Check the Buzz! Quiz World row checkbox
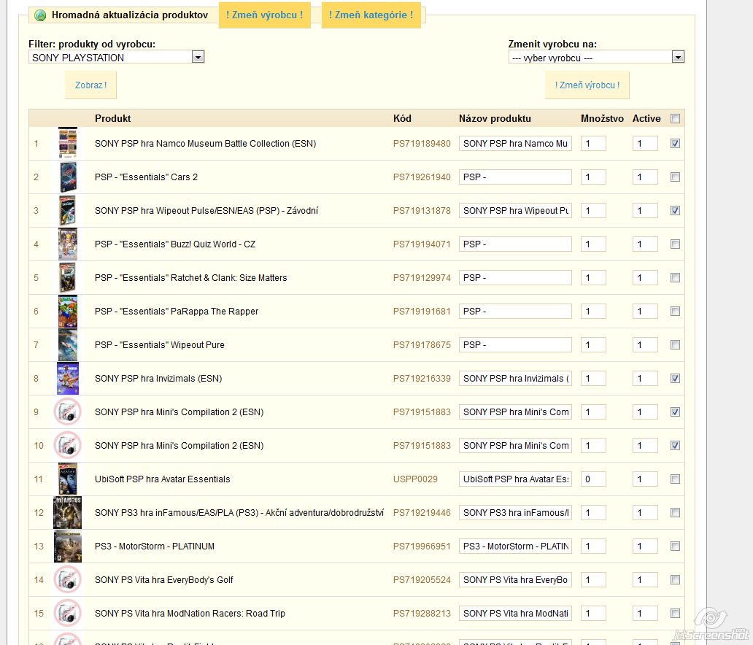Viewport: 753px width, 645px height. pyautogui.click(x=675, y=244)
